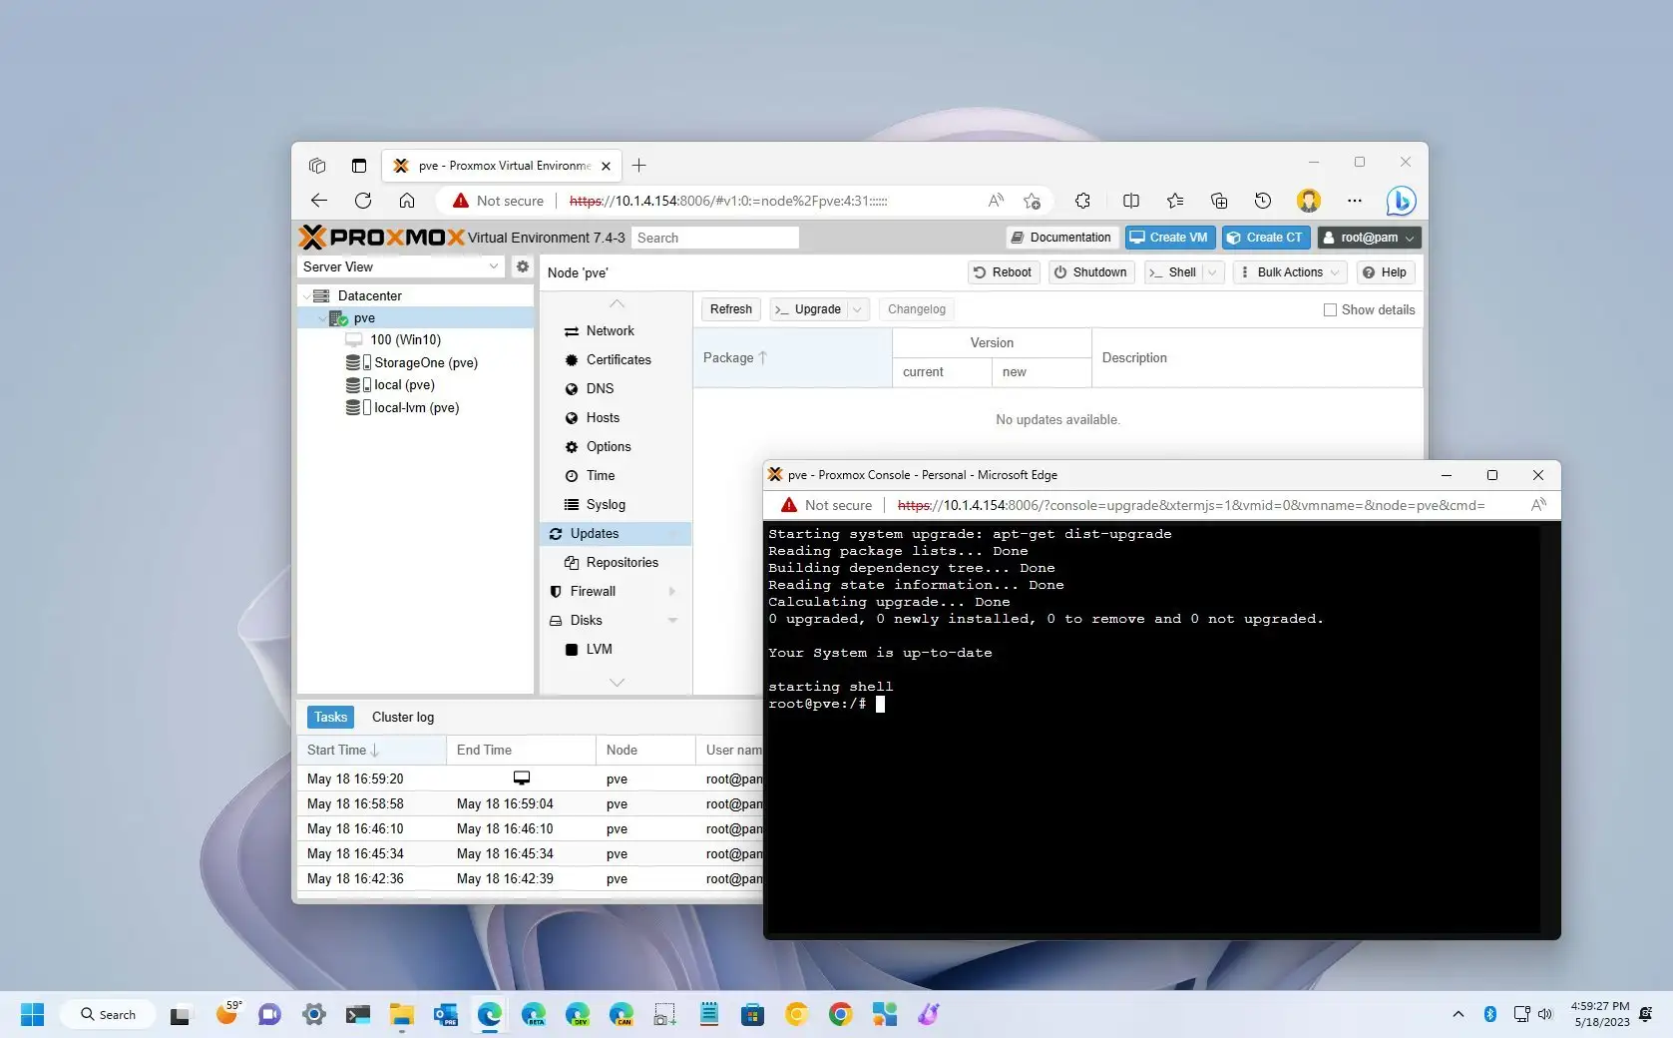This screenshot has height=1038, width=1673.
Task: Open the root@pam user menu
Action: point(1368,237)
